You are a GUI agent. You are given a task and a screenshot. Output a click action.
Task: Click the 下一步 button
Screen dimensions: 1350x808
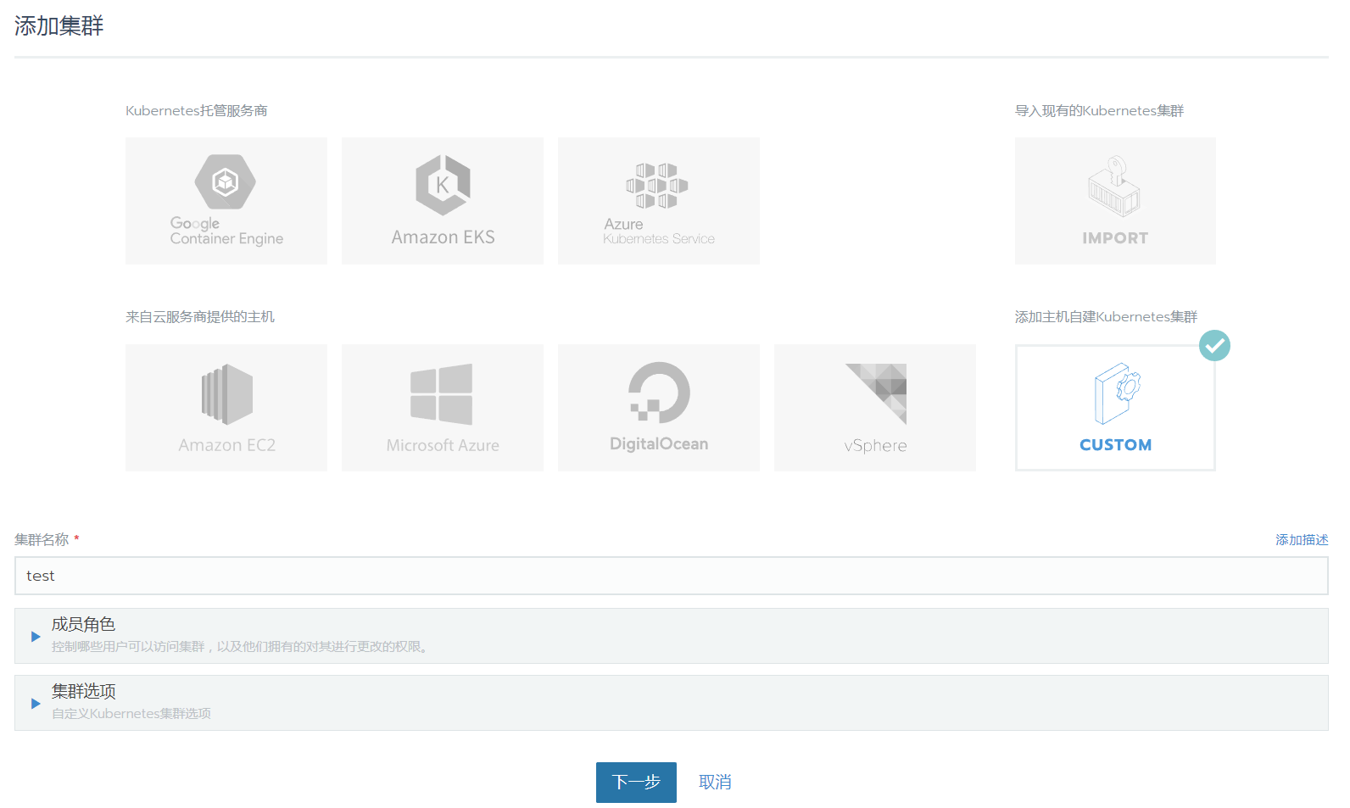pos(636,783)
